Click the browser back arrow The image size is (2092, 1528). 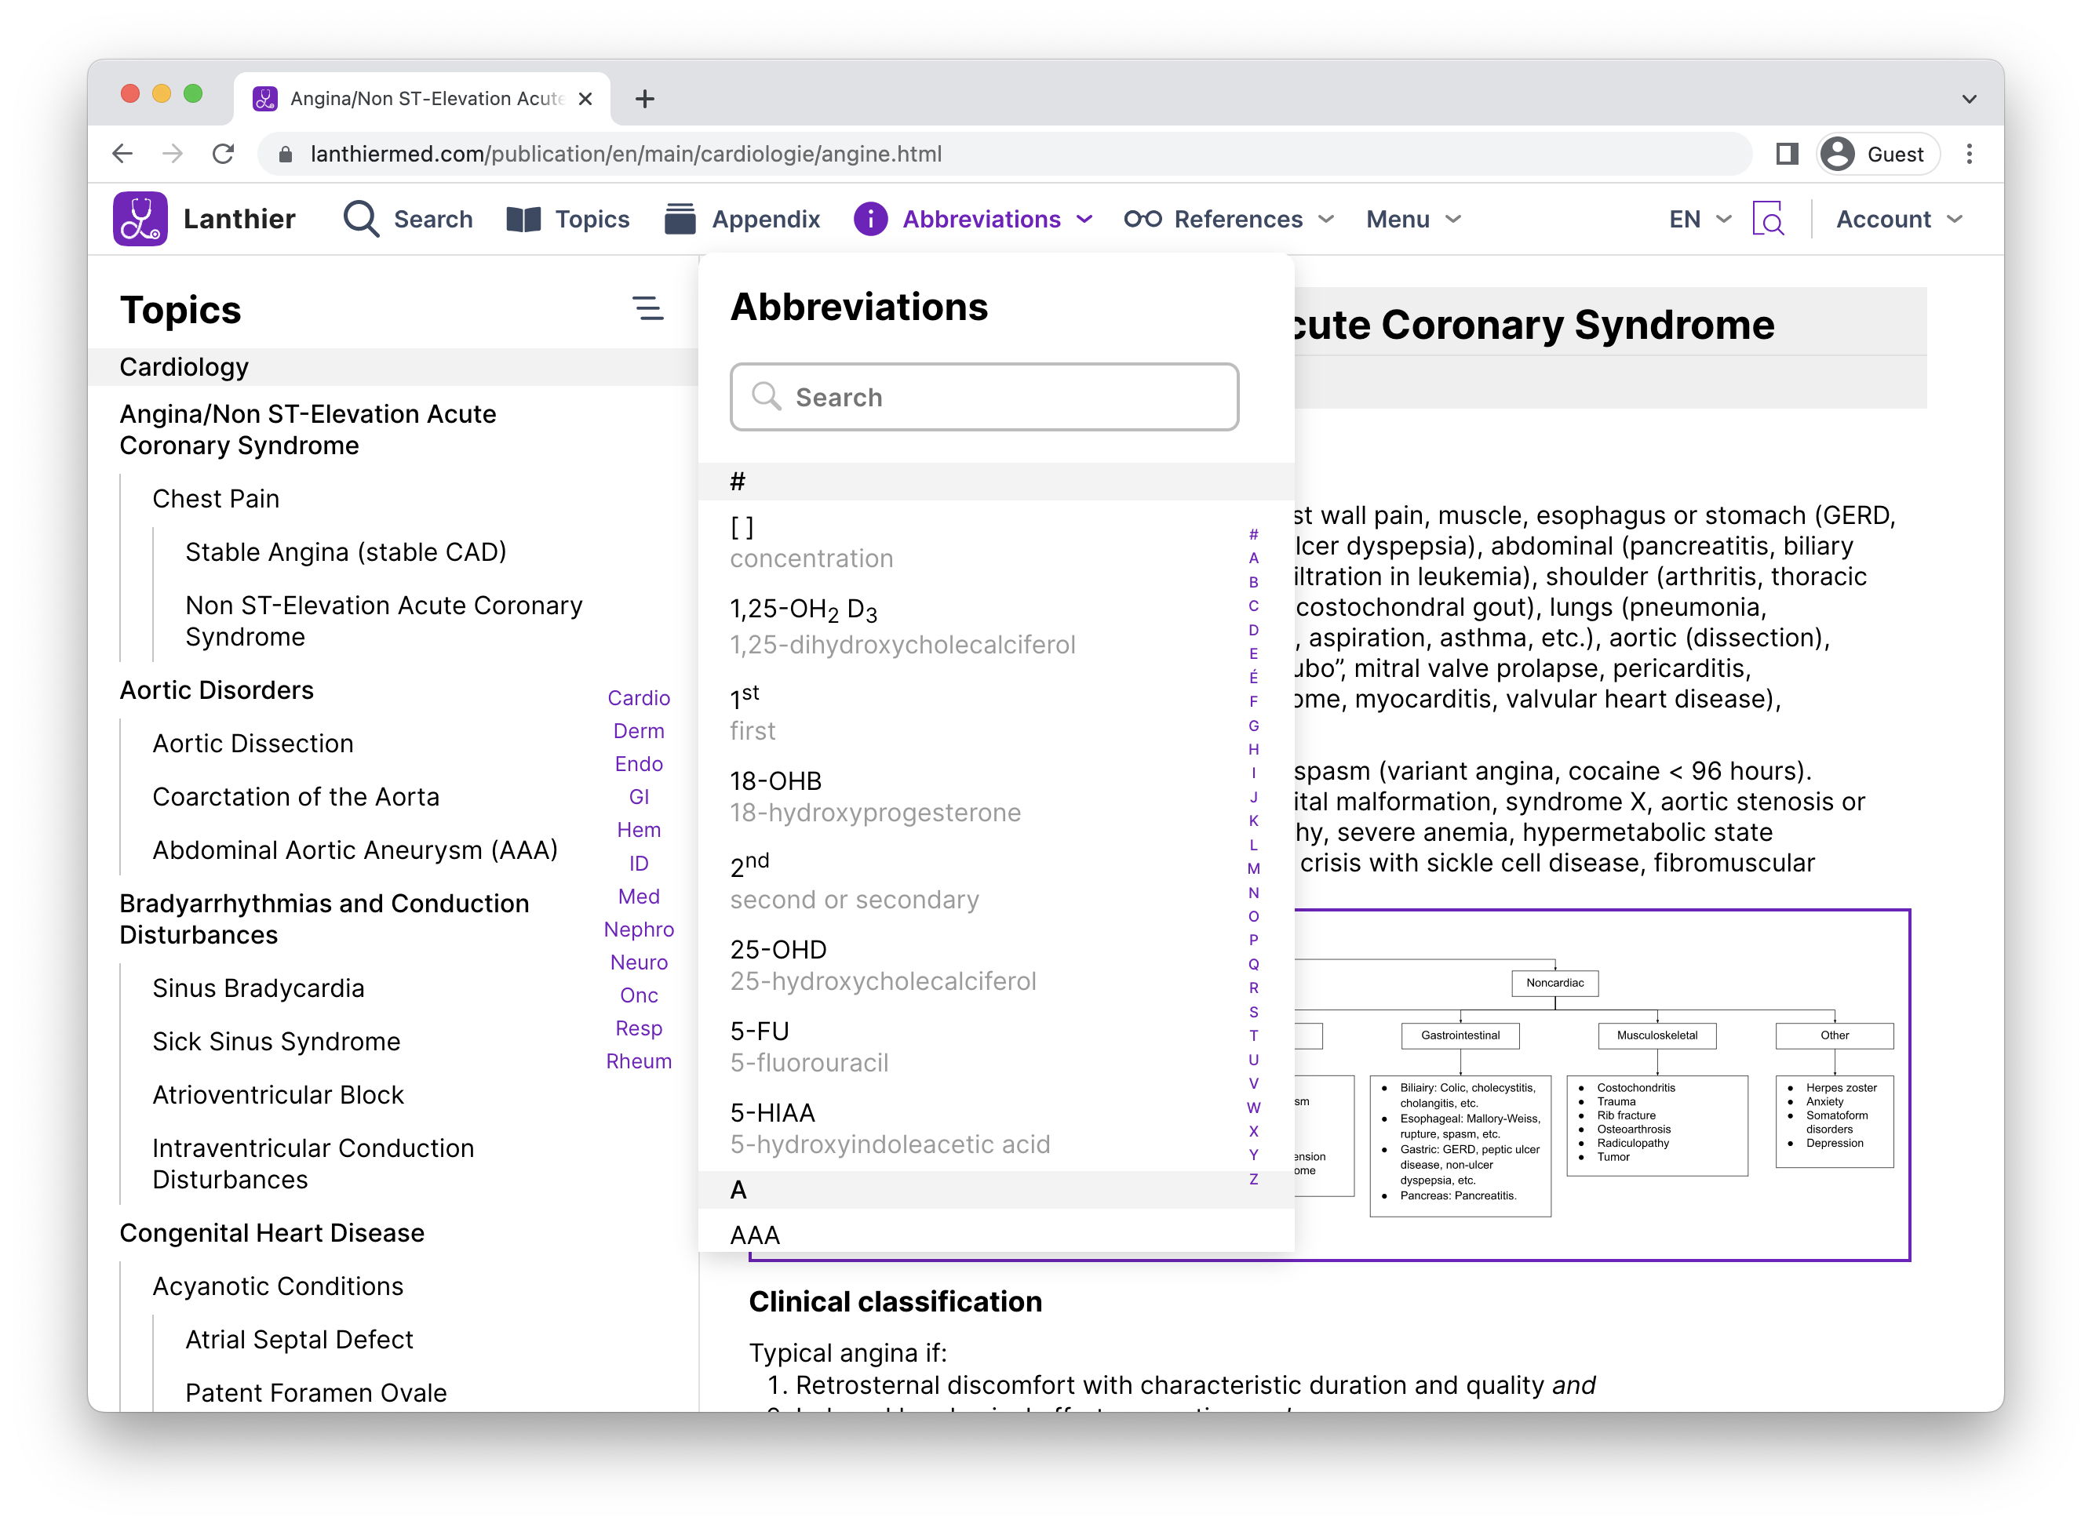pos(122,154)
